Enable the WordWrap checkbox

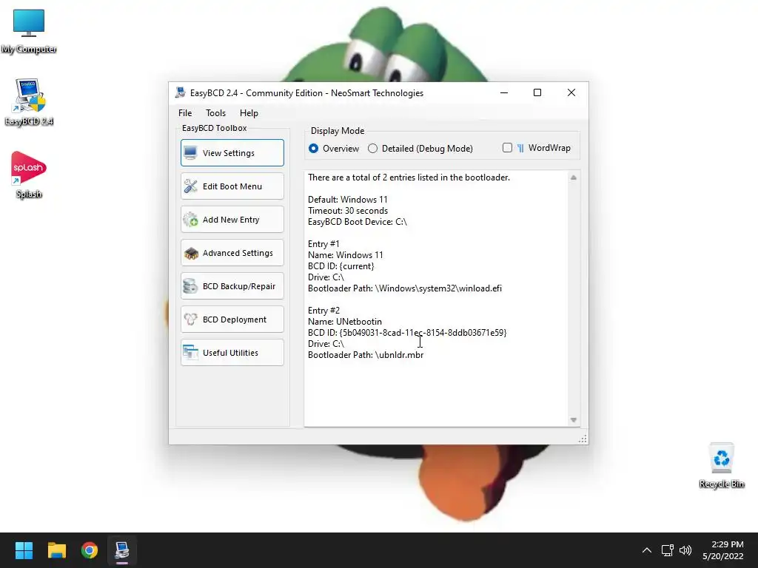click(x=507, y=148)
